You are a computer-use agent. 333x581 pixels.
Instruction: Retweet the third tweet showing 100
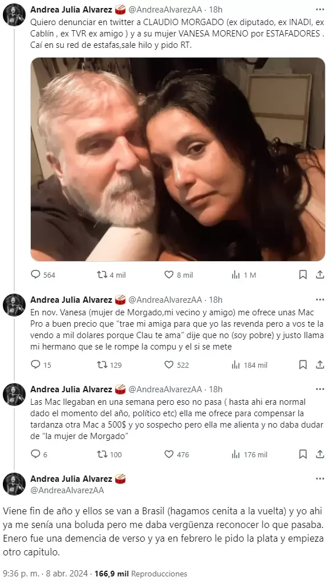click(109, 454)
